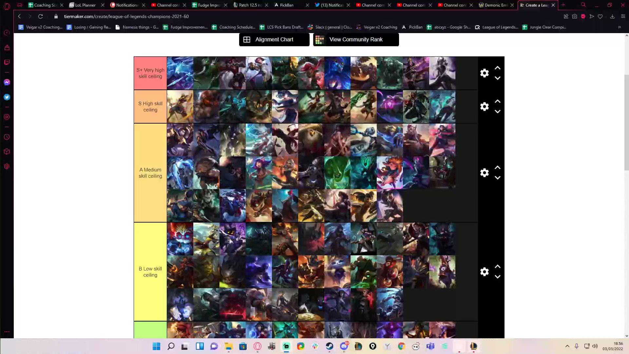This screenshot has width=629, height=354.
Task: Show hidden system tray icons
Action: 567,346
